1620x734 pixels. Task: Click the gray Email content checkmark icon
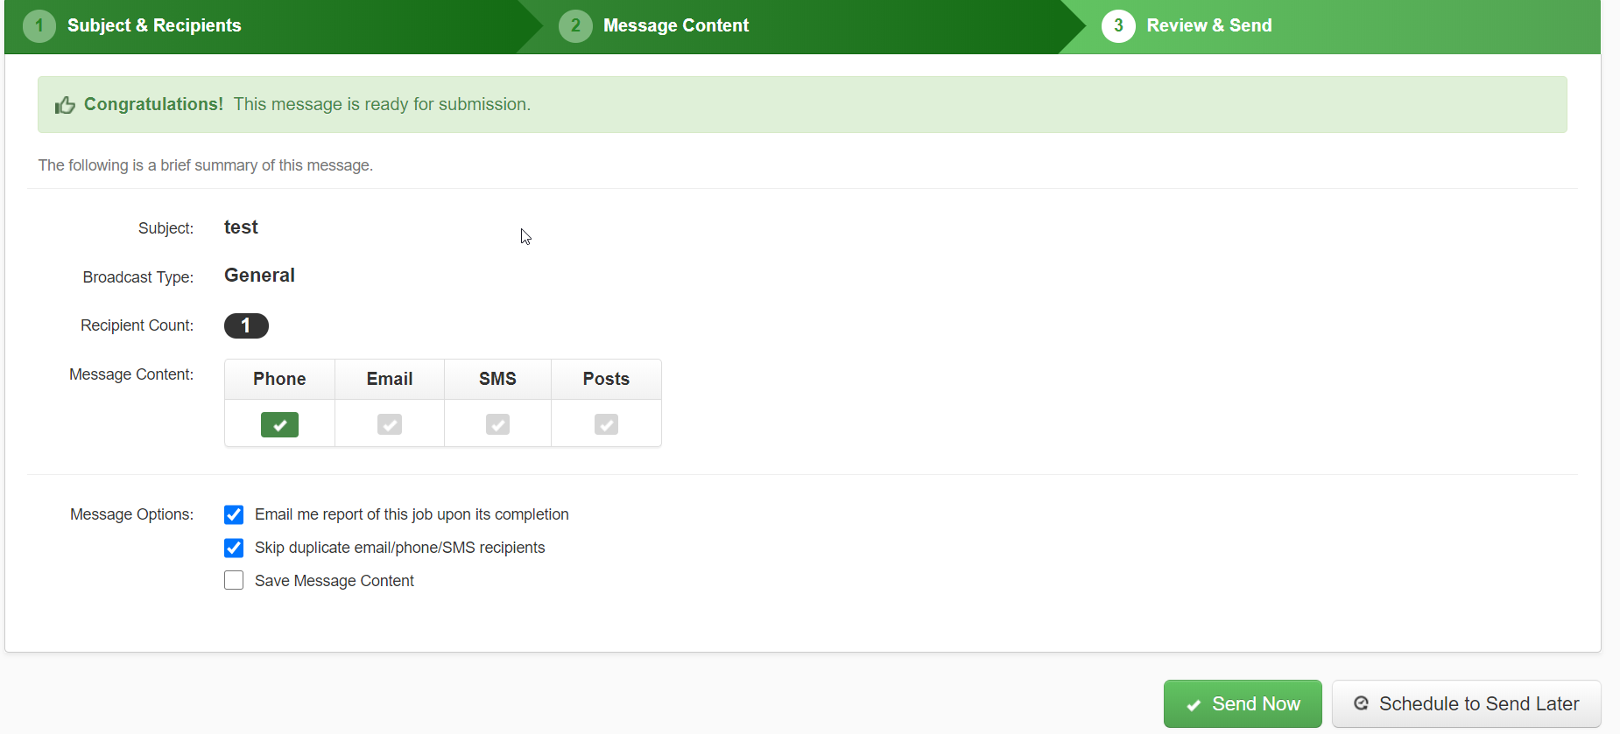tap(390, 424)
